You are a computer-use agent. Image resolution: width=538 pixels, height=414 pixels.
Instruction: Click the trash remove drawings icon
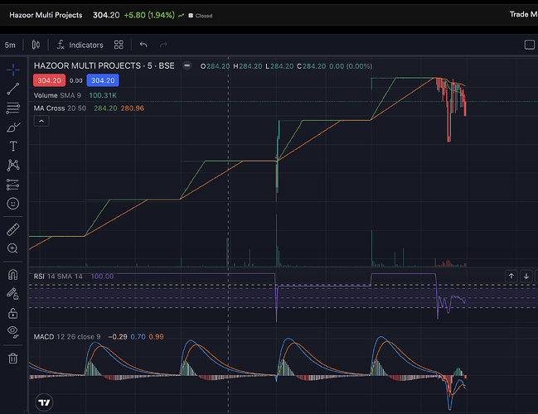point(13,359)
